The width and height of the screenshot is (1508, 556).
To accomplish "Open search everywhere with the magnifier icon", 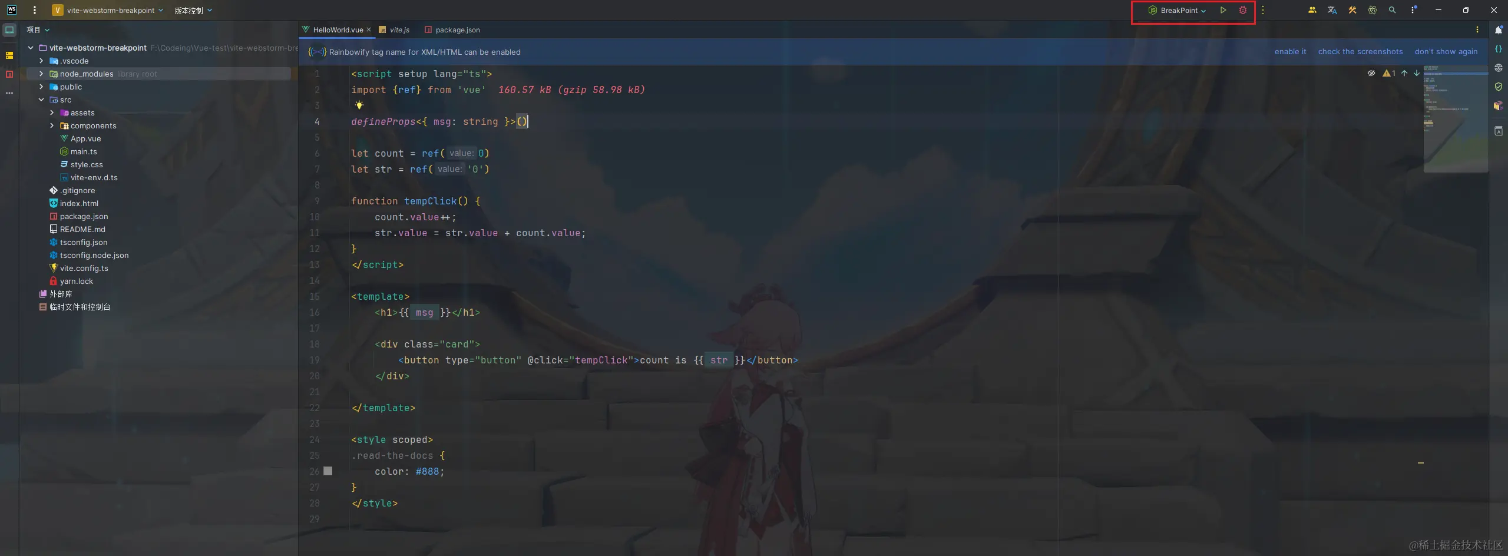I will [1393, 10].
